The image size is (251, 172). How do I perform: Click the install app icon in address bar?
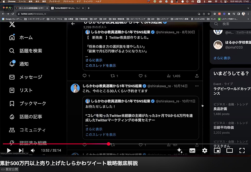tap(199, 14)
